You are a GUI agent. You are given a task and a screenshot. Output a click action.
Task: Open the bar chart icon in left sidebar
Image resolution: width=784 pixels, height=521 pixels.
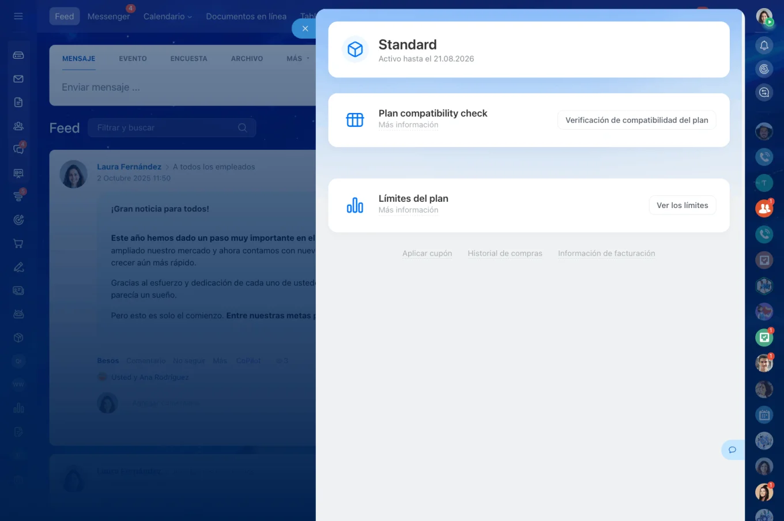pos(18,408)
